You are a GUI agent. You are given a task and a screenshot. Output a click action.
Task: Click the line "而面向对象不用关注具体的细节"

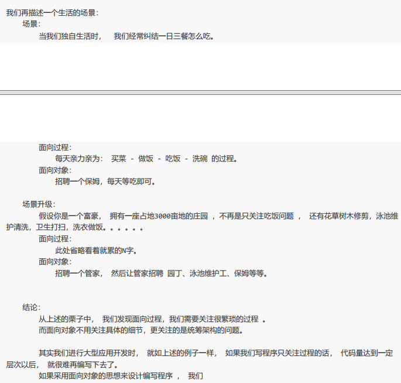pyautogui.click(x=90, y=330)
